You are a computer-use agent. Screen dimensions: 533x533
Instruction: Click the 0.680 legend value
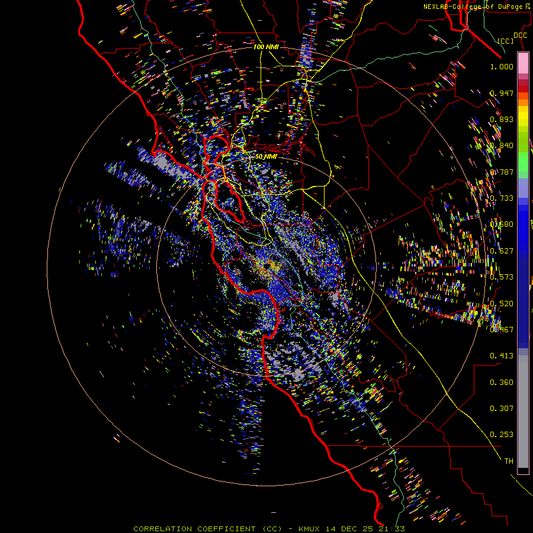click(x=502, y=224)
